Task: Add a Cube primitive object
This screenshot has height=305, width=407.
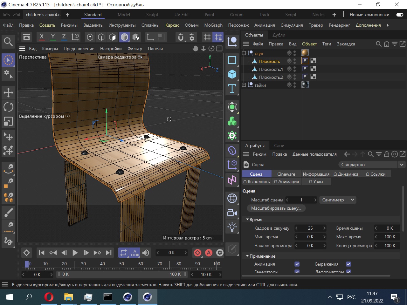Action: coord(232,74)
